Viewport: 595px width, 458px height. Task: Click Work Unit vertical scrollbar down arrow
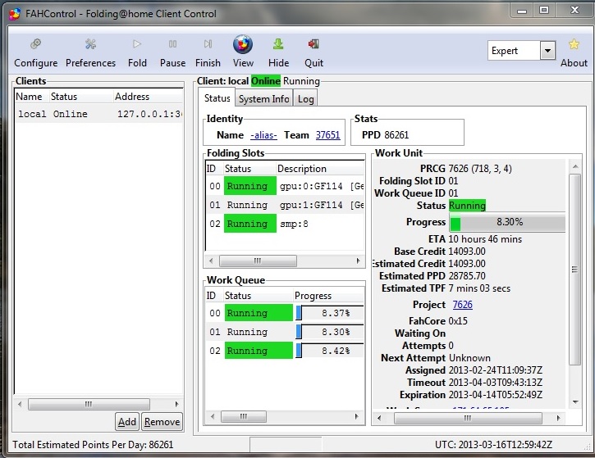pos(575,402)
